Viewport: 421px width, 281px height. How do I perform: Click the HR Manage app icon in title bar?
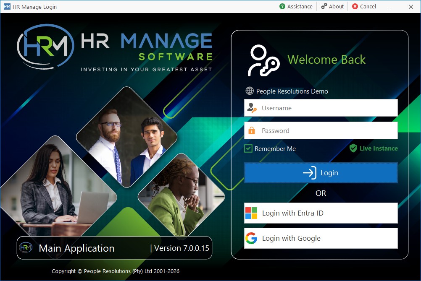click(x=7, y=7)
